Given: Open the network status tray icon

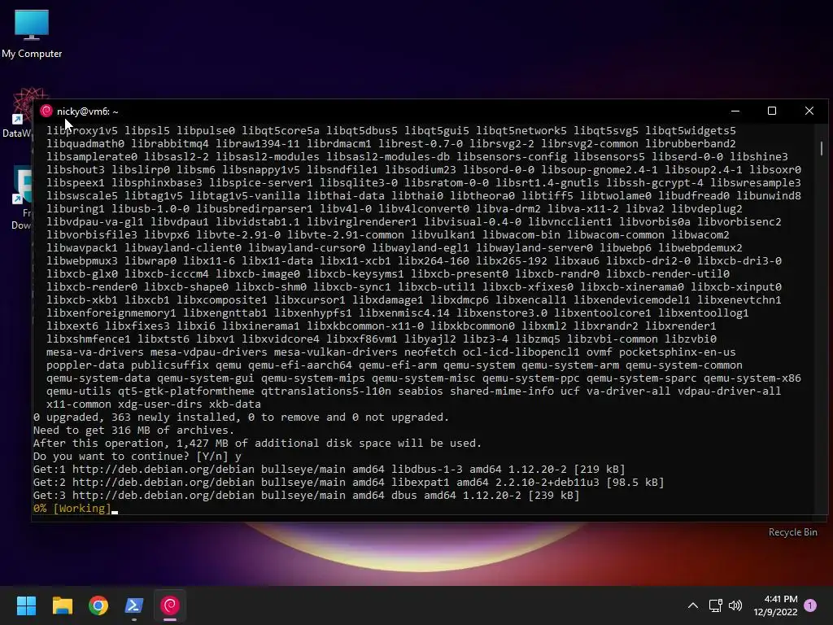Looking at the screenshot, I should coord(715,605).
